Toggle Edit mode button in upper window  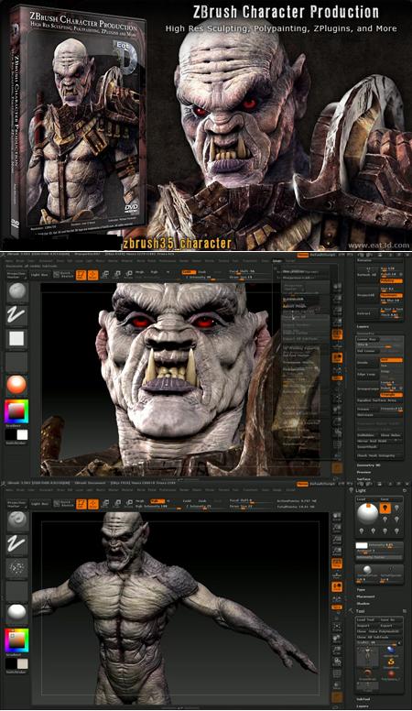tap(81, 274)
